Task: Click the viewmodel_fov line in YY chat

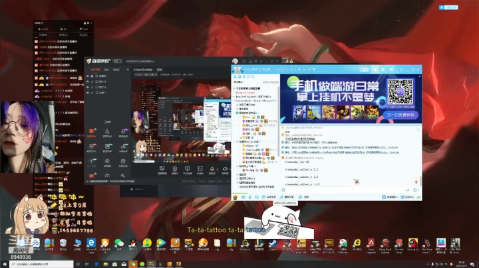Action: coord(297,162)
